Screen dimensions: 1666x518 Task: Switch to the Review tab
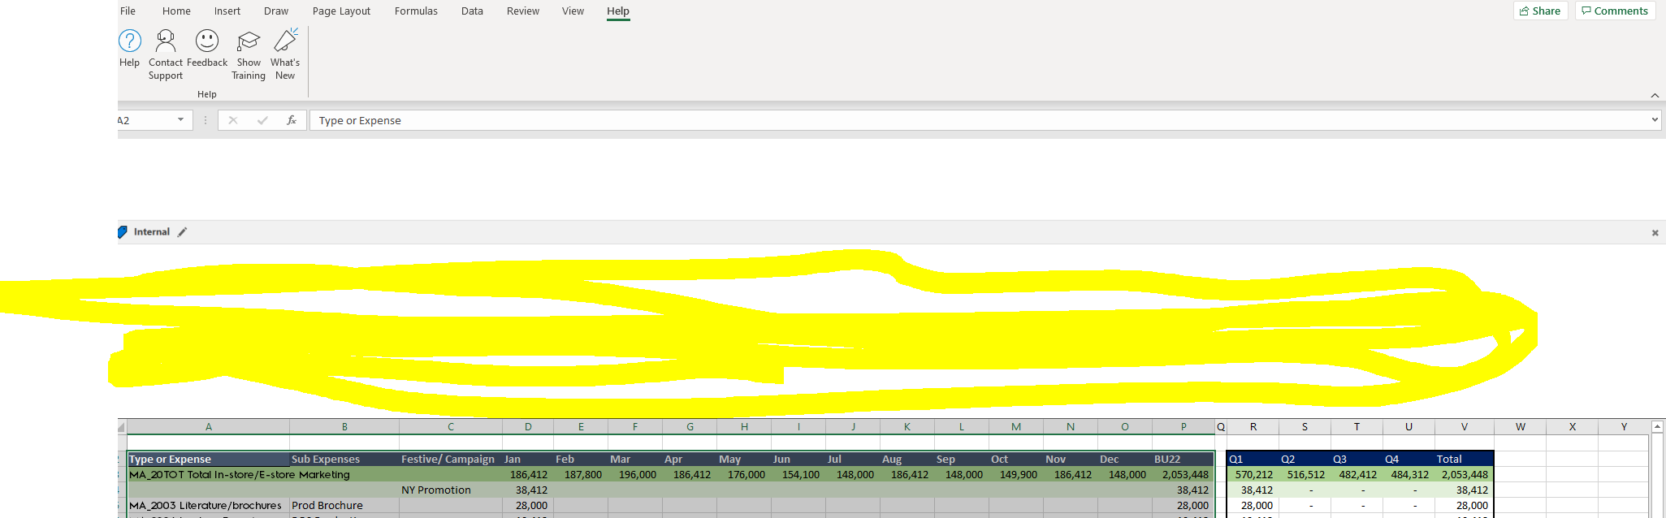[x=523, y=11]
